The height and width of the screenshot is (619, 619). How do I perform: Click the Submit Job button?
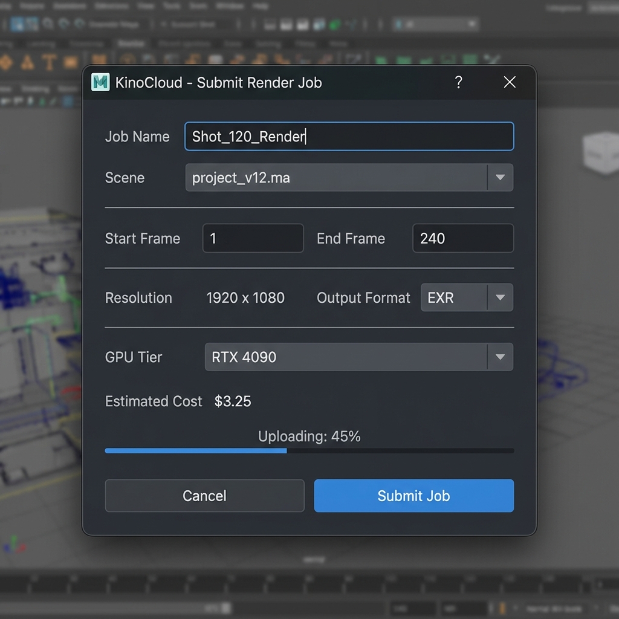click(x=413, y=496)
